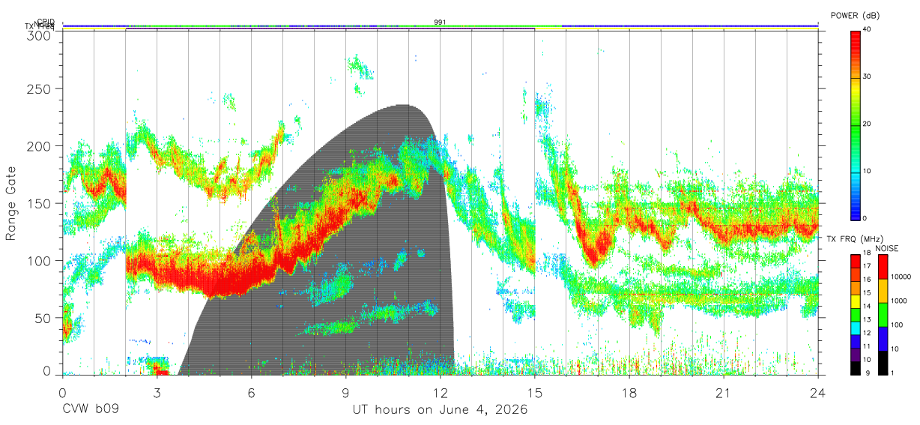Click the '6' UT hour tick label
This screenshot has height=425, width=920.
(x=252, y=393)
